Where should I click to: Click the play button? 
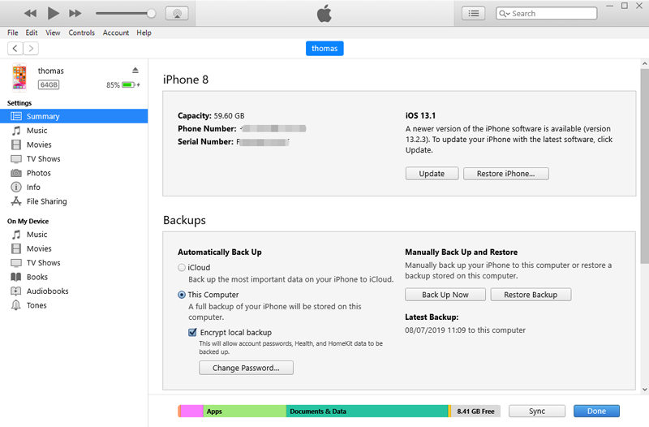53,13
